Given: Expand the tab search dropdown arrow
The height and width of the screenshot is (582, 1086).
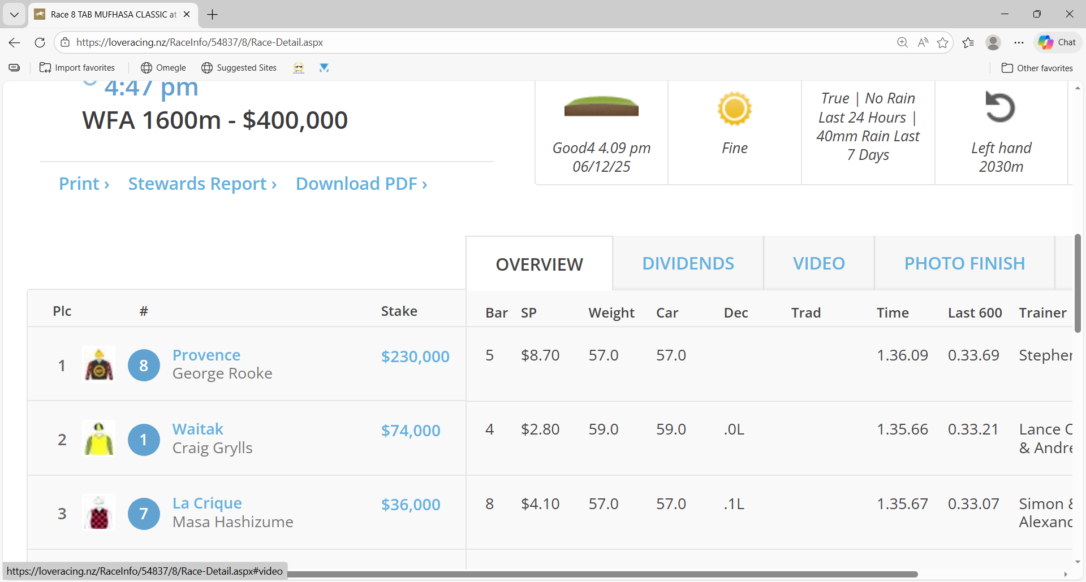Looking at the screenshot, I should 14,14.
